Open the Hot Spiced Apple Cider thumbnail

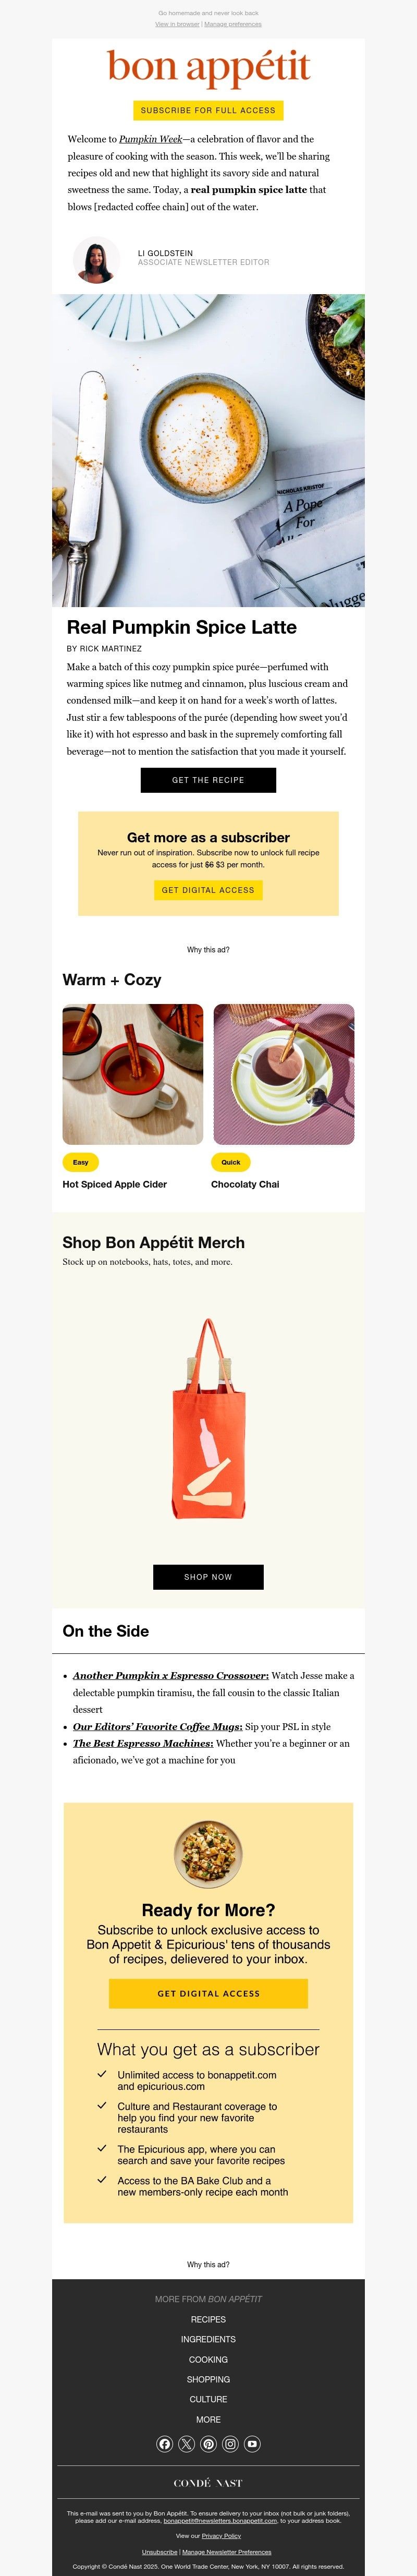click(132, 1074)
